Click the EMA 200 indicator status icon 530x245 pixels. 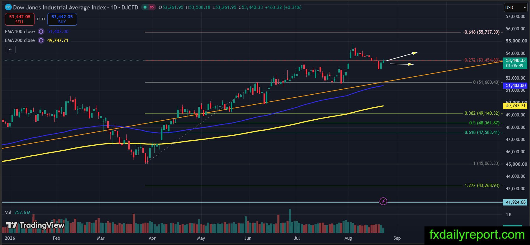pyautogui.click(x=41, y=40)
